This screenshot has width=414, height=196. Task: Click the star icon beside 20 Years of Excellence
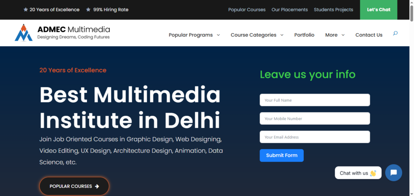click(25, 10)
